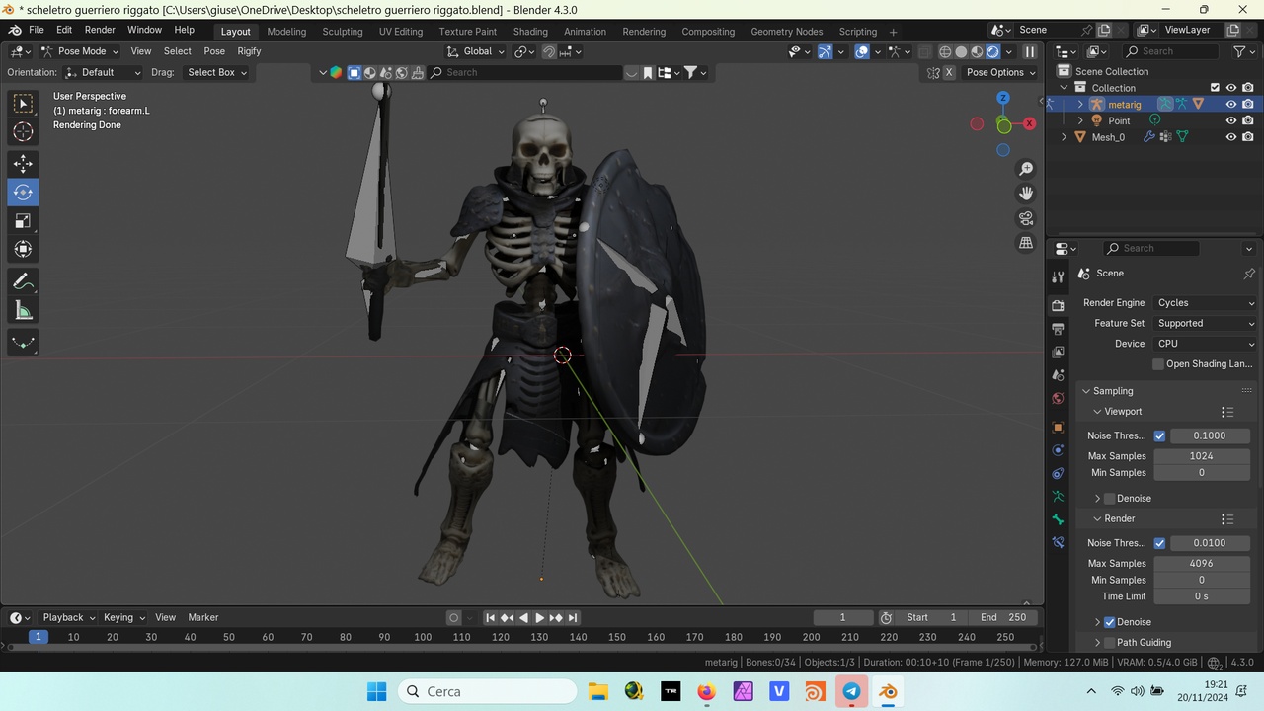Open the Render menu

coord(100,30)
